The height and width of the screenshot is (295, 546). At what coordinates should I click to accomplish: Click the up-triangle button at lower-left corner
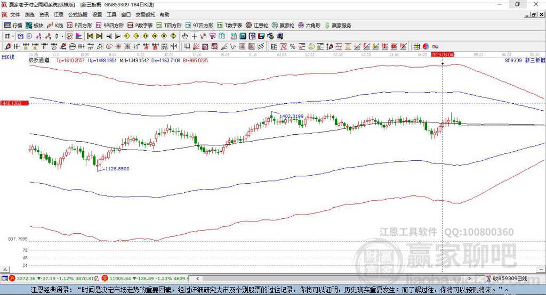[5, 269]
